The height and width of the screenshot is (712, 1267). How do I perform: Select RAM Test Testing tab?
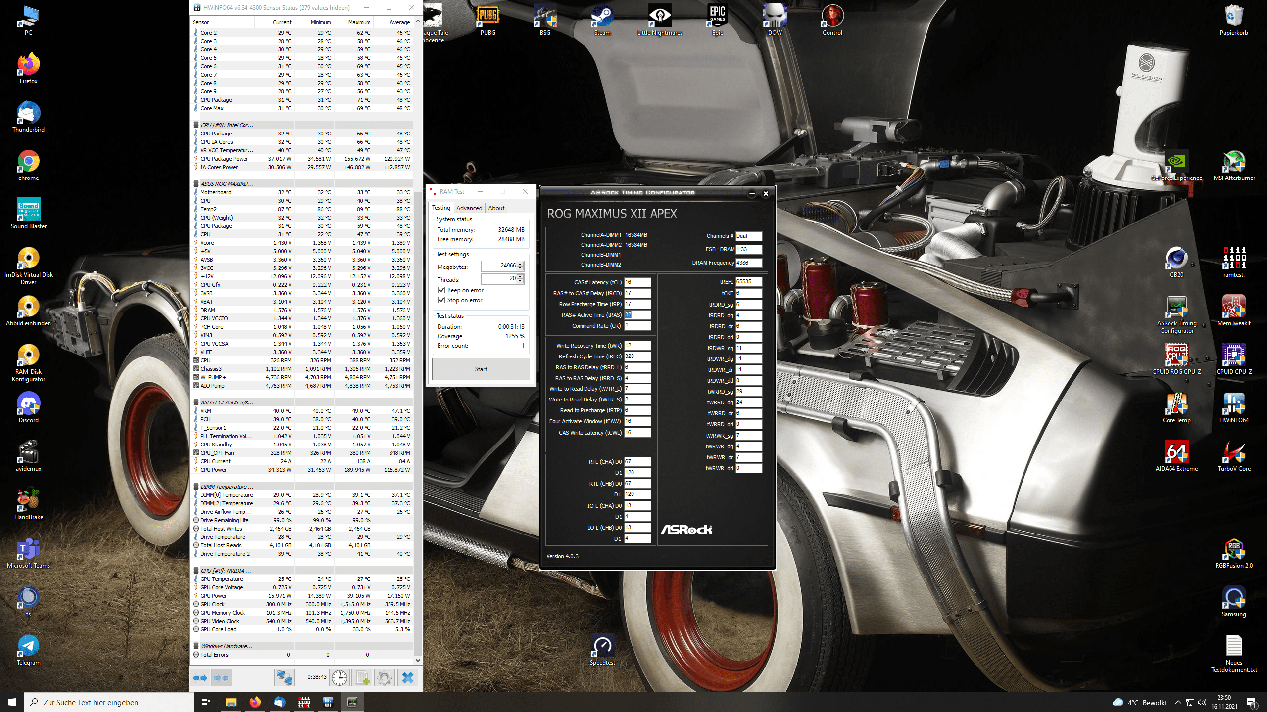point(441,208)
